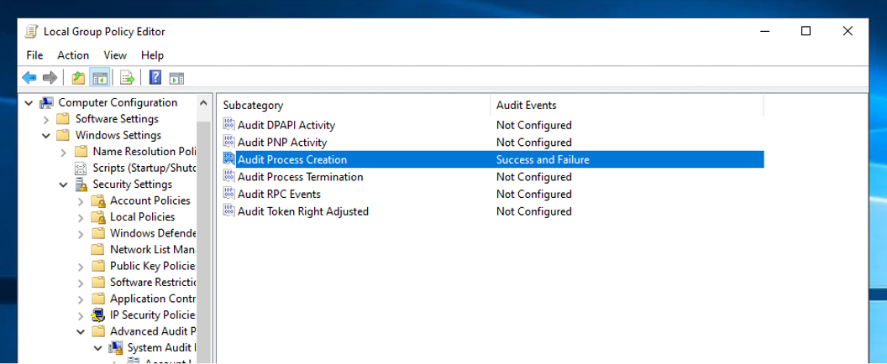Open the File menu
Image resolution: width=887 pixels, height=364 pixels.
[x=34, y=55]
